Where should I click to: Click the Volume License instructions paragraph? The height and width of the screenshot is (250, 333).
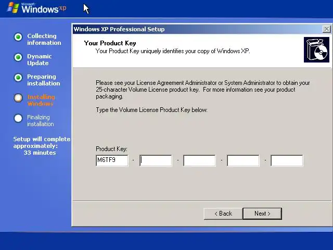pyautogui.click(x=203, y=90)
